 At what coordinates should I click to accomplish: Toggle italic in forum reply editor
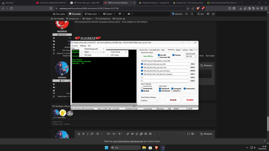88,134
